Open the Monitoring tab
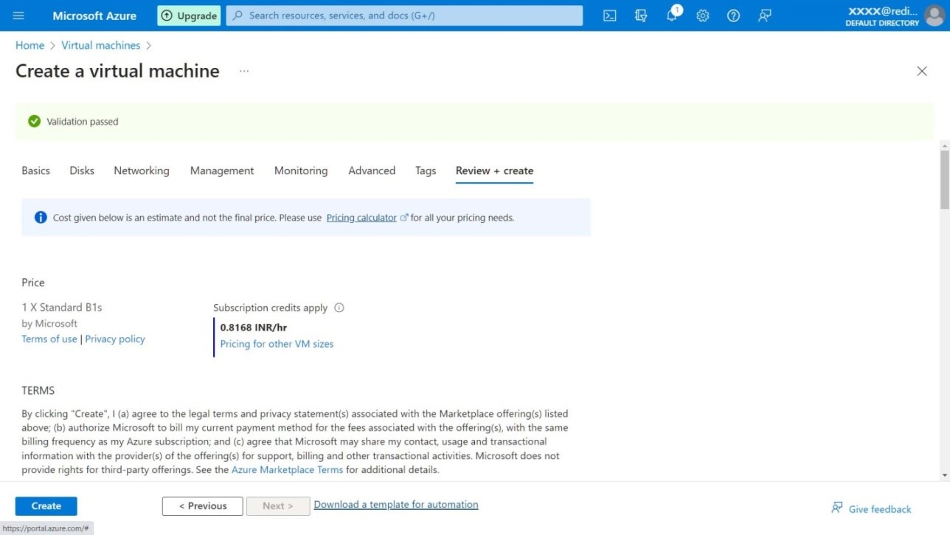 301,170
